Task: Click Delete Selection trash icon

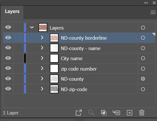Action: [142, 113]
